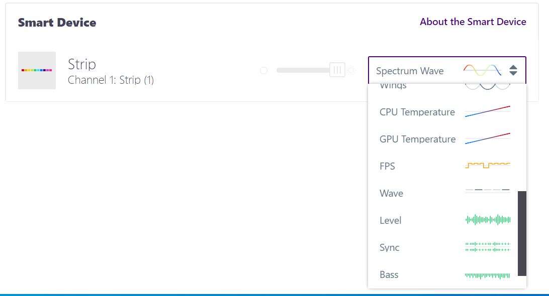
Task: Click the green Sync dotted bars icon
Action: (x=487, y=247)
